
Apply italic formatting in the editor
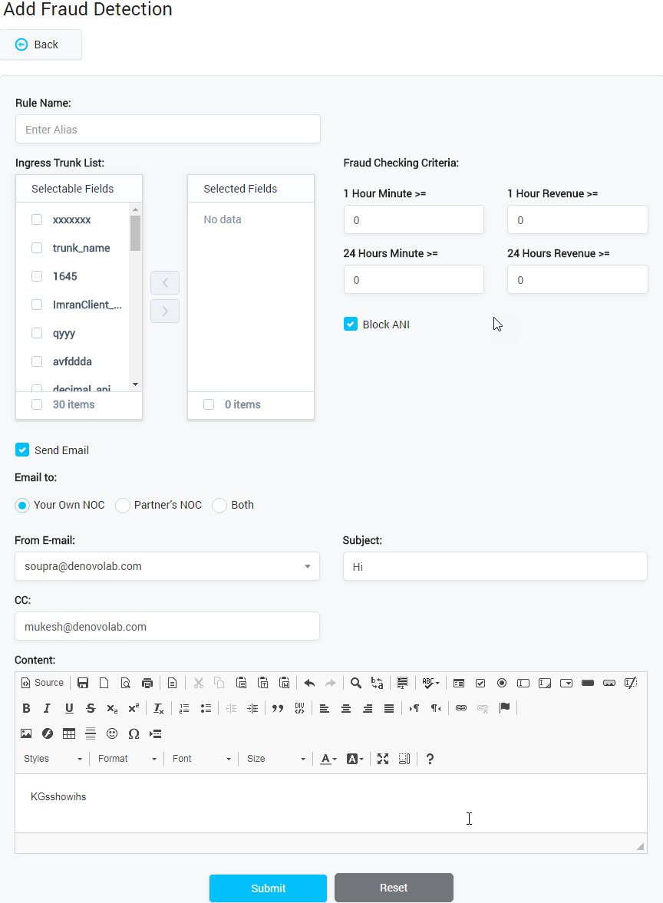[47, 708]
